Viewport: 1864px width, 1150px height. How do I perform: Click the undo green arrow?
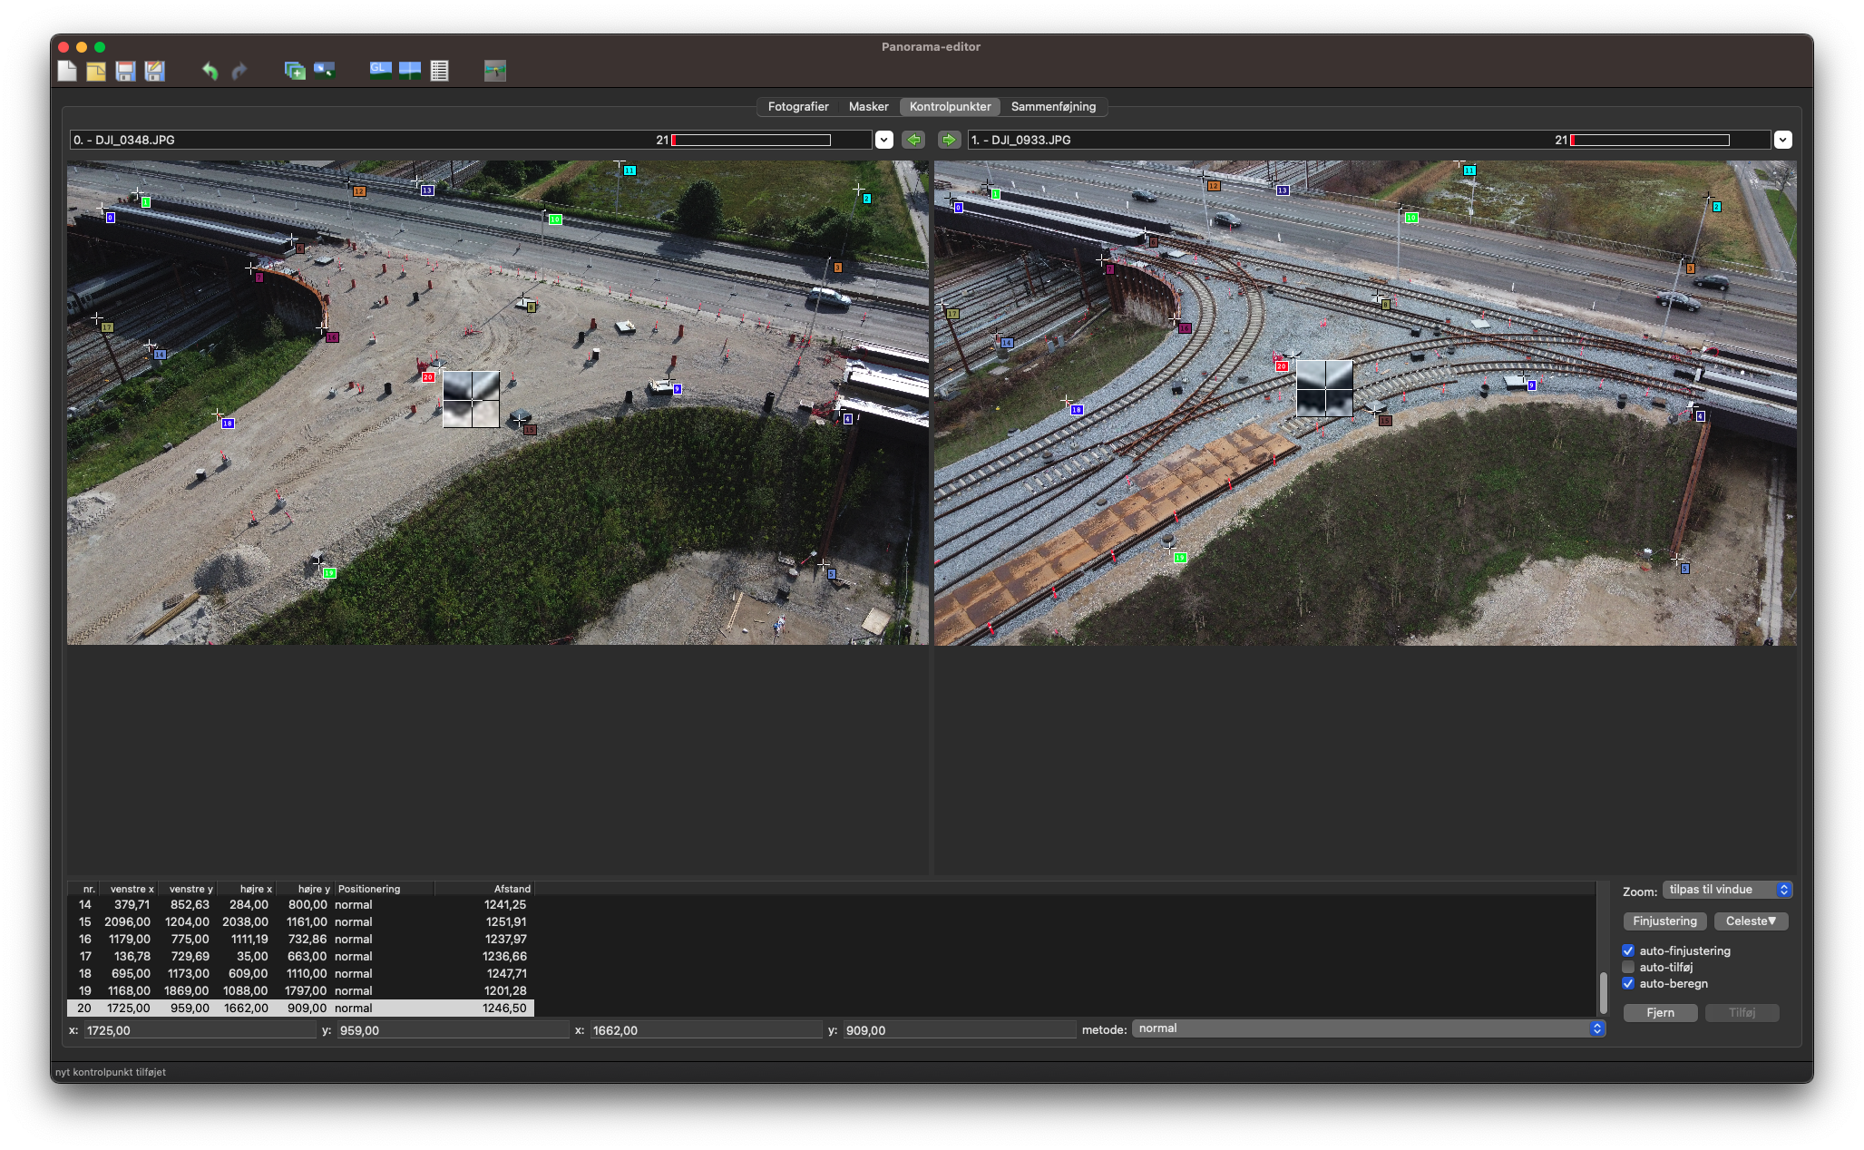(210, 71)
